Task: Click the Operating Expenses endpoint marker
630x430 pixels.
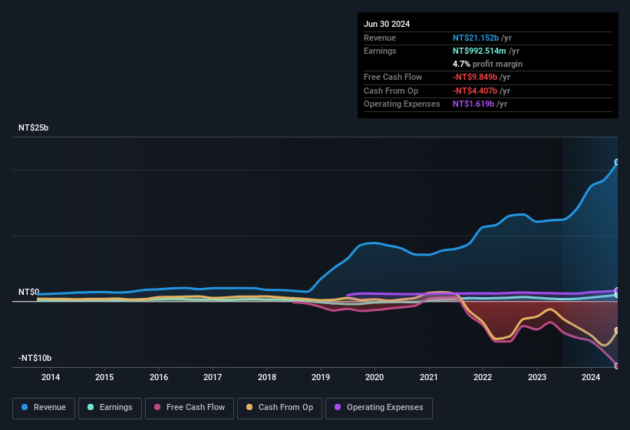Action: pyautogui.click(x=617, y=290)
